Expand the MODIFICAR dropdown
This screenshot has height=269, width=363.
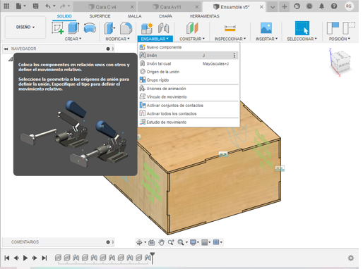pyautogui.click(x=117, y=39)
